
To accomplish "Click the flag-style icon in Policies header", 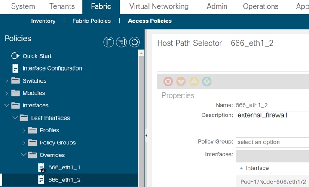I will pyautogui.click(x=109, y=42).
